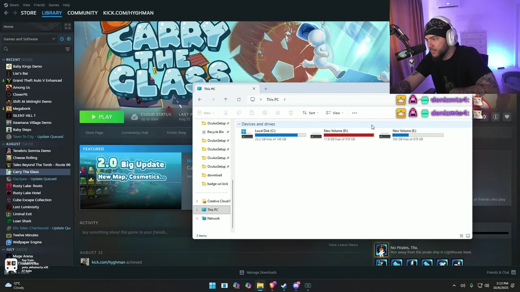Viewport: 520px width, 292px height.
Task: Open Brave browser from the taskbar
Action: [x=272, y=286]
